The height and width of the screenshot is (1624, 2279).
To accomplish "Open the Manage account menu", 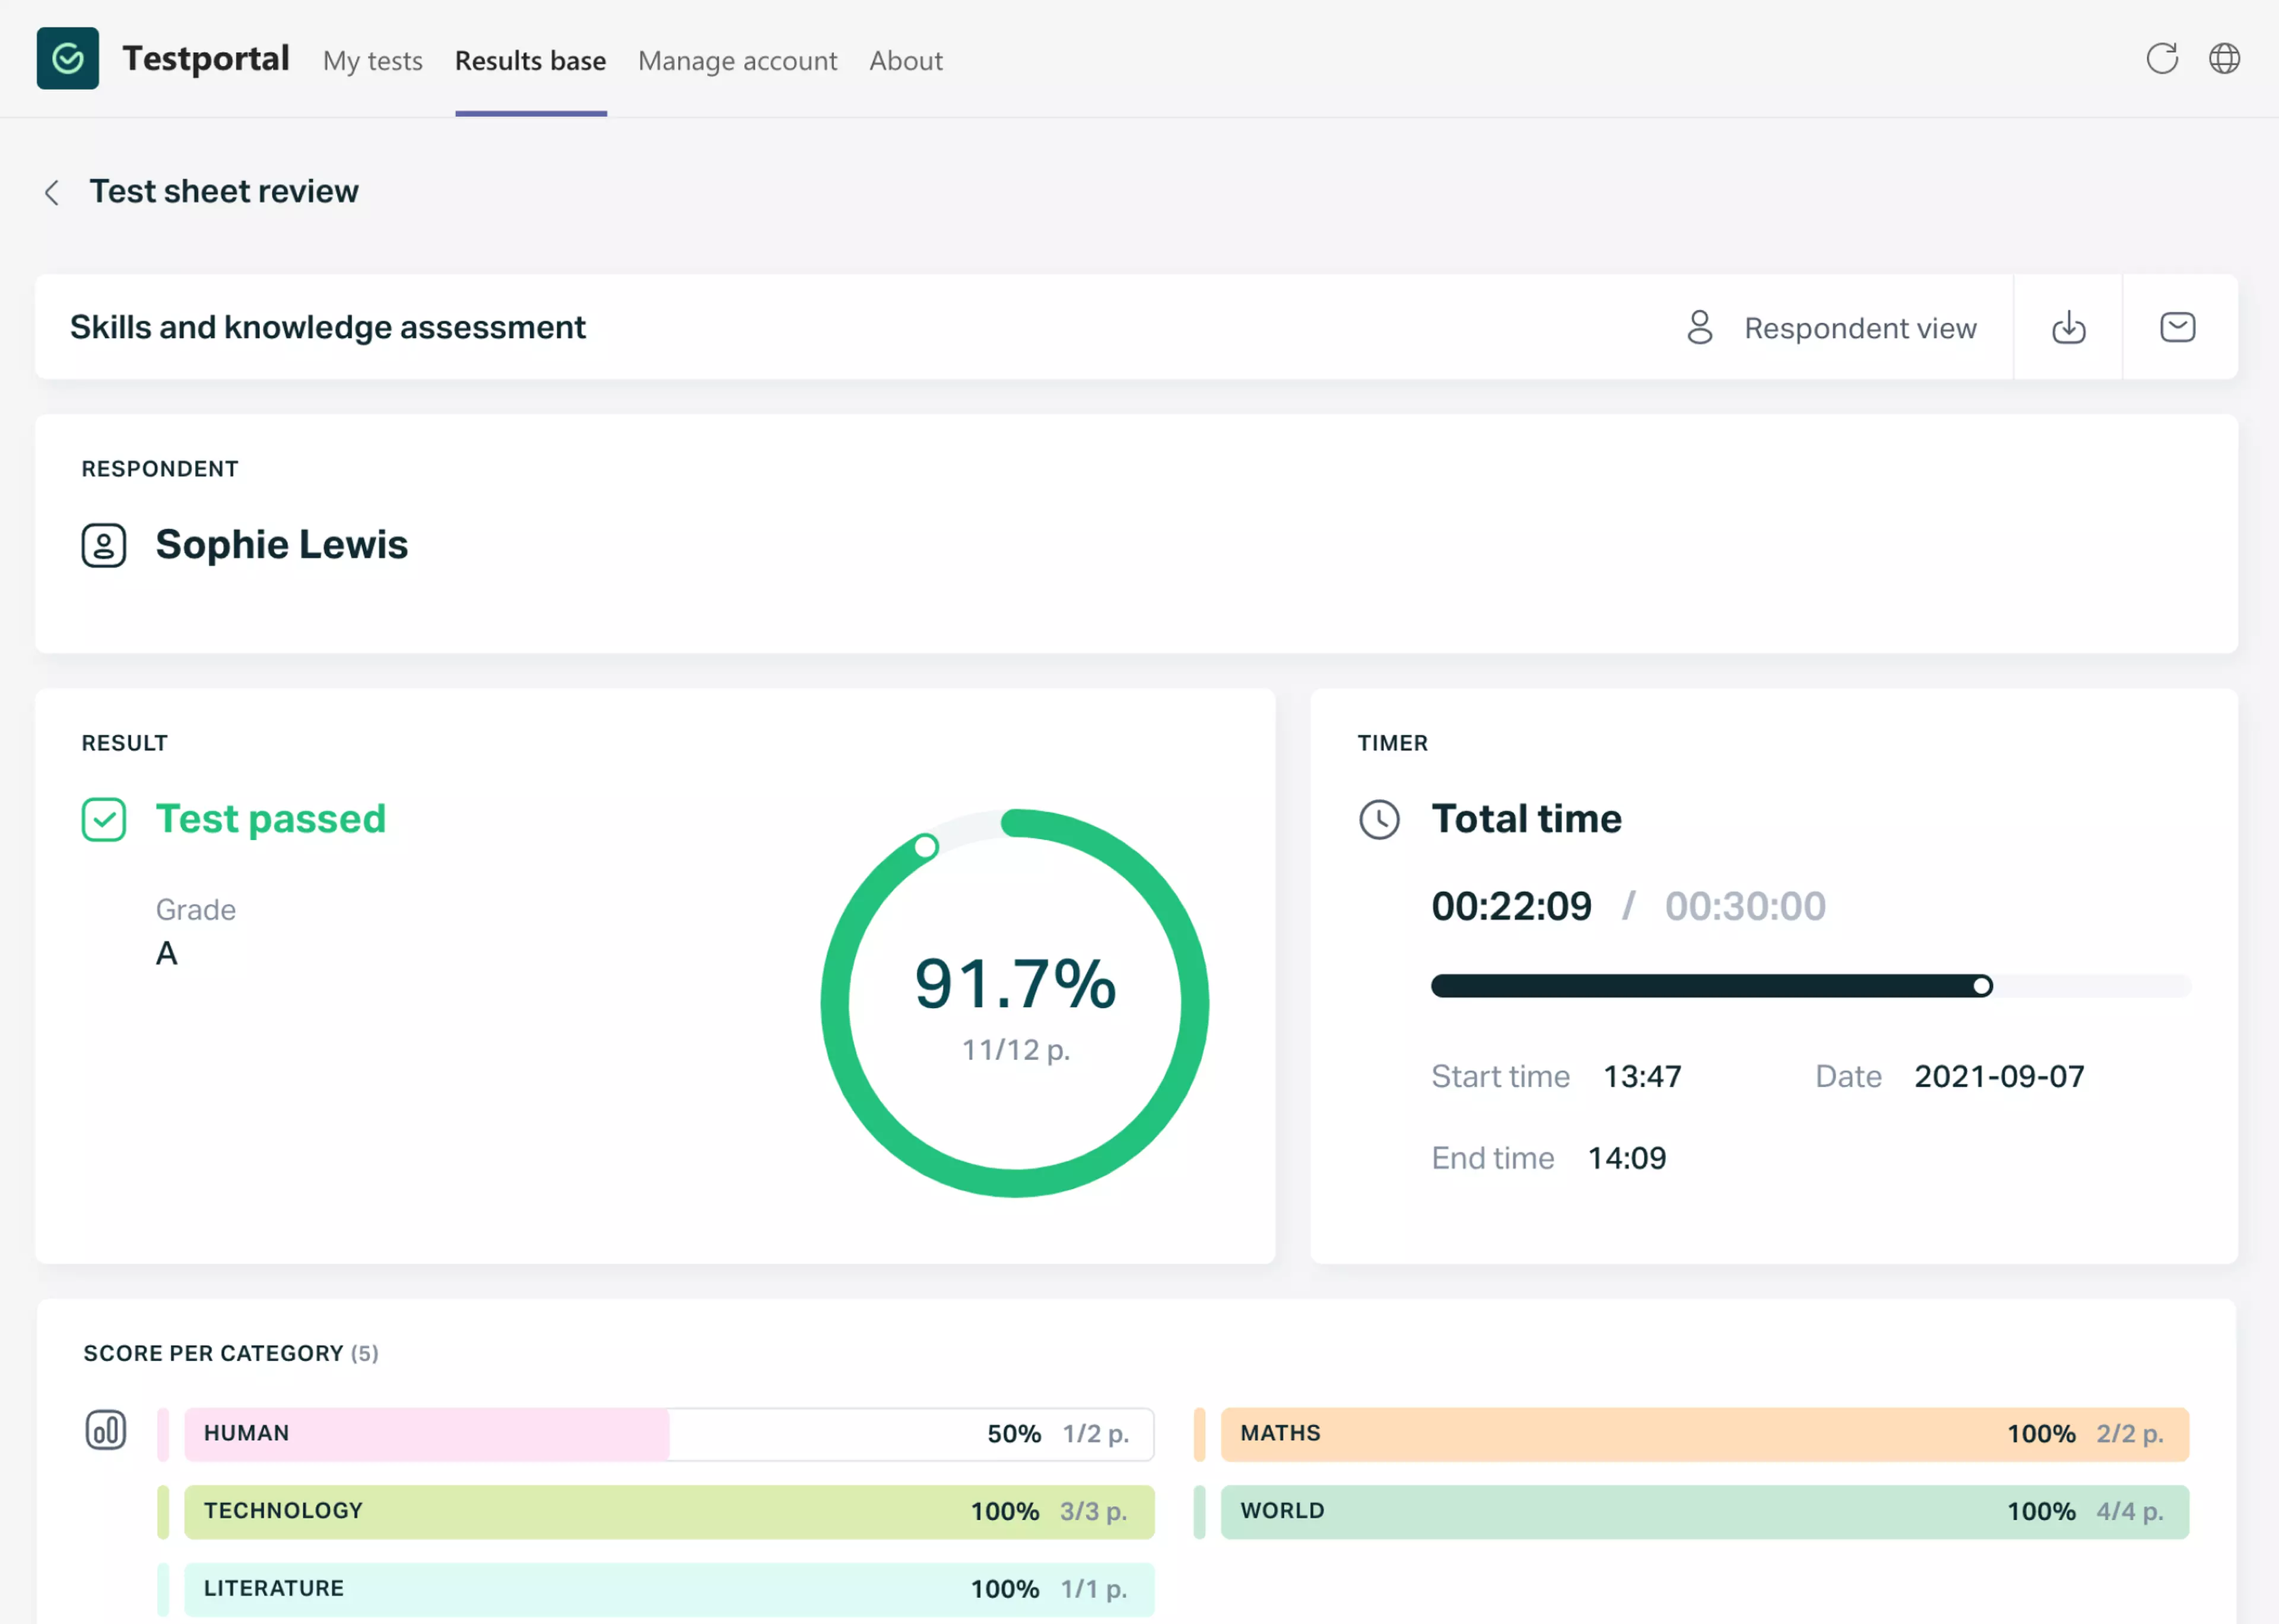I will tap(737, 61).
